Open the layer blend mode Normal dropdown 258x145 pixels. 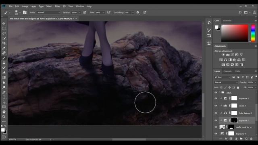226,82
